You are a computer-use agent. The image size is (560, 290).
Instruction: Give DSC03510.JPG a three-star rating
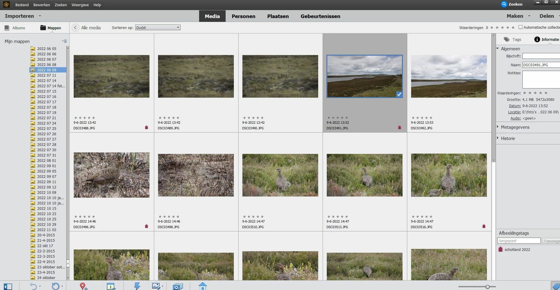(253, 217)
